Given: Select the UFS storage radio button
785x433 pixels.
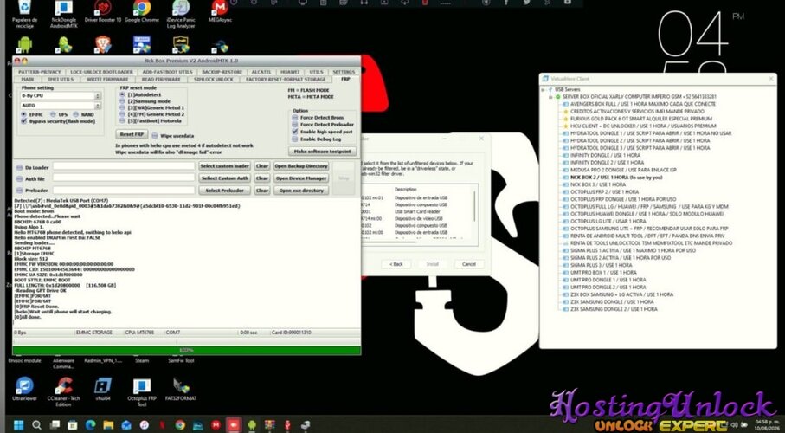Looking at the screenshot, I should click(x=53, y=114).
